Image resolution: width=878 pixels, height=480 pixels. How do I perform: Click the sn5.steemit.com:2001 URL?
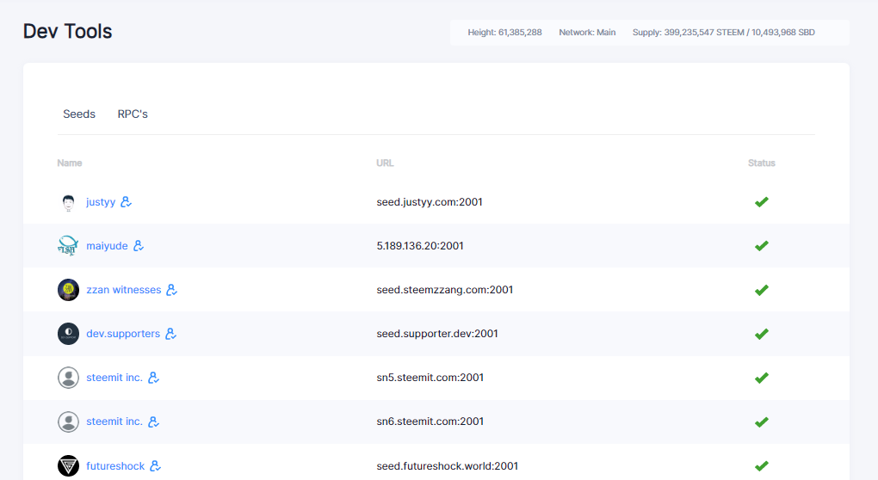click(430, 378)
